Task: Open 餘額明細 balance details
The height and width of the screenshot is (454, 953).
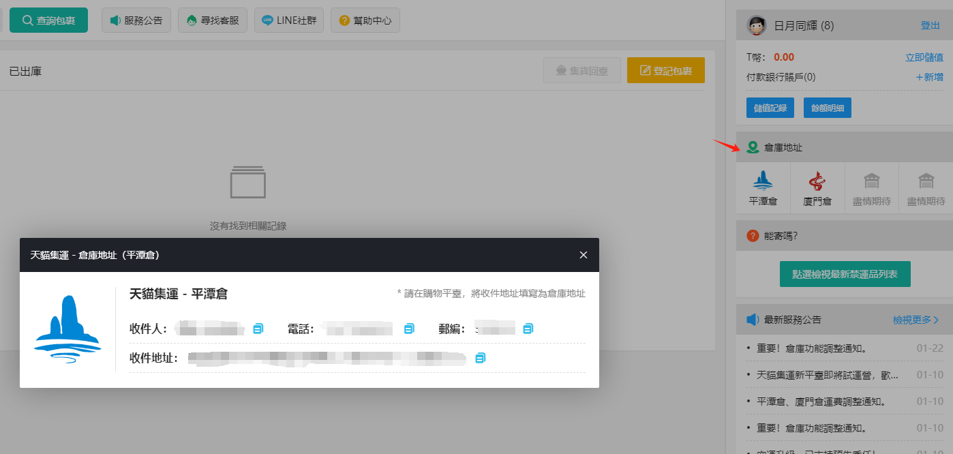Action: coord(827,108)
